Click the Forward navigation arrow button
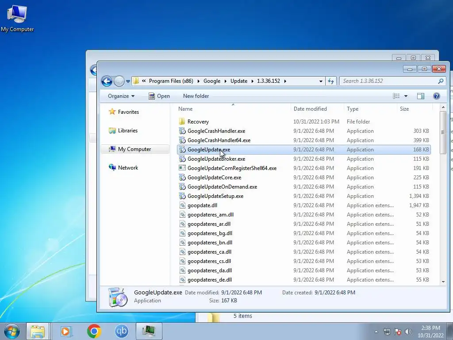 click(x=119, y=81)
